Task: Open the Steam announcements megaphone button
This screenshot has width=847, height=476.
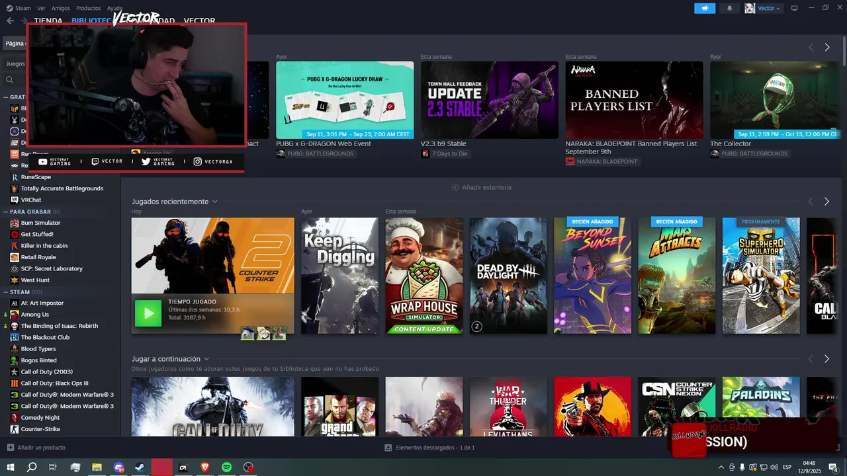Action: [705, 8]
